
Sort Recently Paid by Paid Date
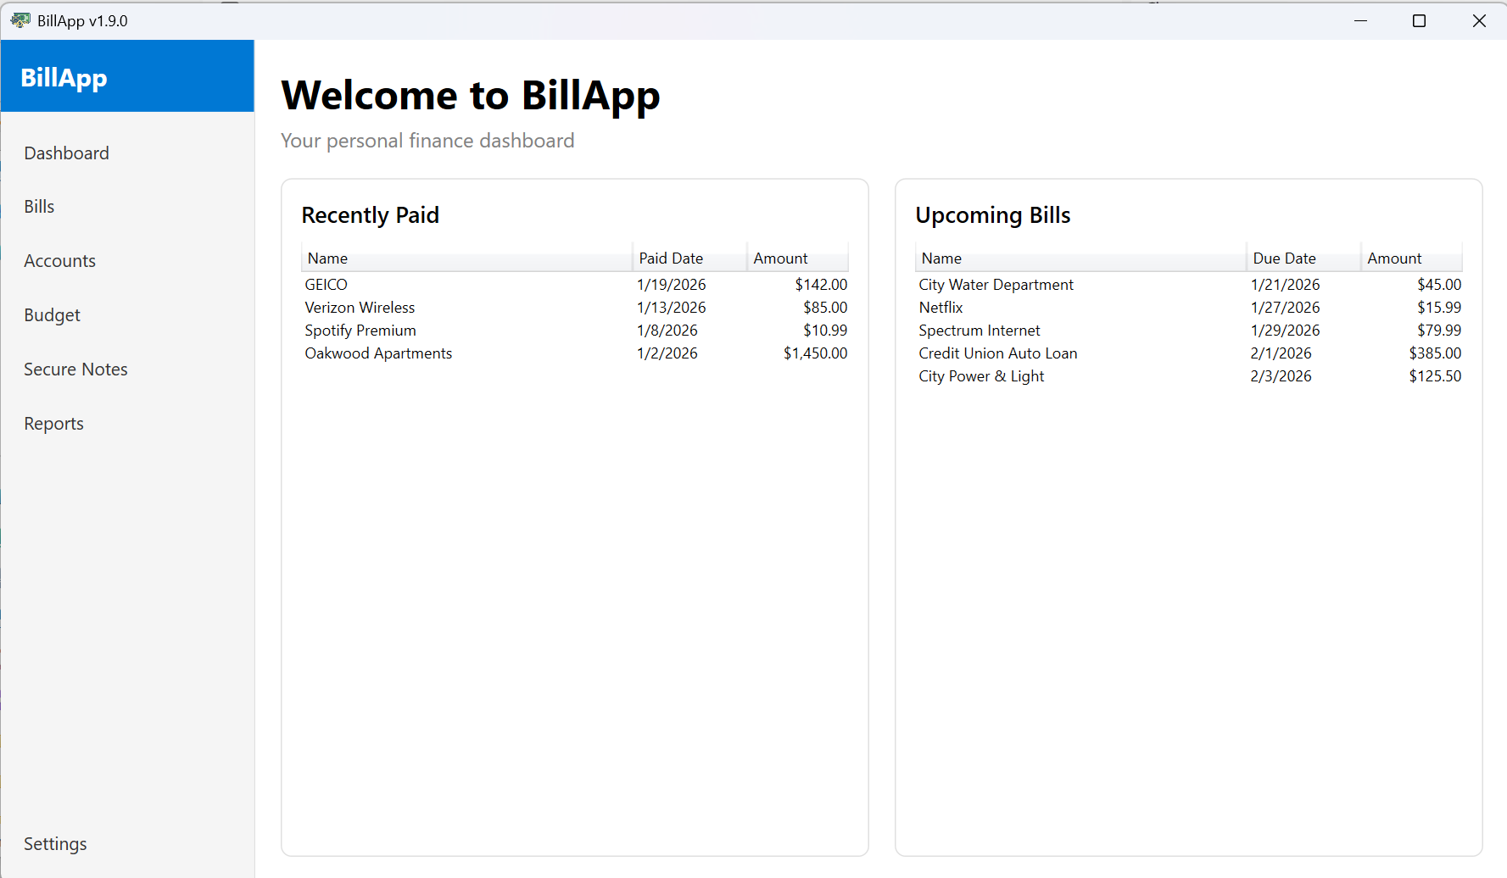(671, 258)
